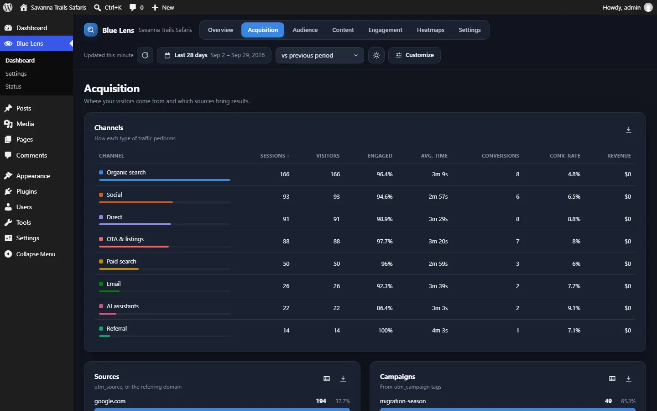Download the Campaigns data
This screenshot has height=411, width=657.
coord(629,379)
